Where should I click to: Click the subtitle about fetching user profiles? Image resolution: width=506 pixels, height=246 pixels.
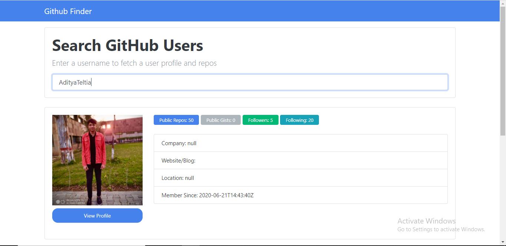(x=134, y=63)
